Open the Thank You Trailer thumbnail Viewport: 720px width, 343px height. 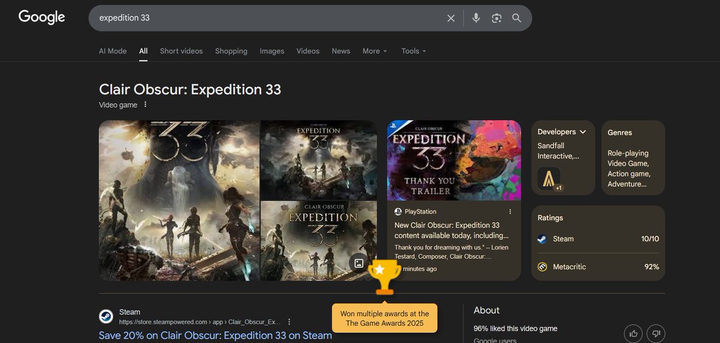click(x=454, y=160)
